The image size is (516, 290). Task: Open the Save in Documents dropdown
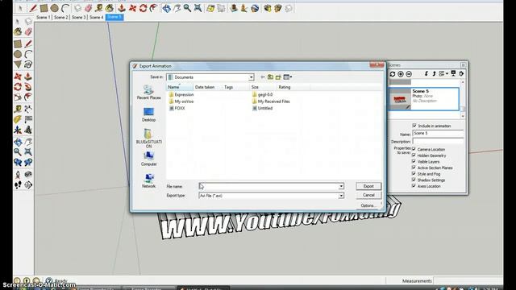(251, 77)
